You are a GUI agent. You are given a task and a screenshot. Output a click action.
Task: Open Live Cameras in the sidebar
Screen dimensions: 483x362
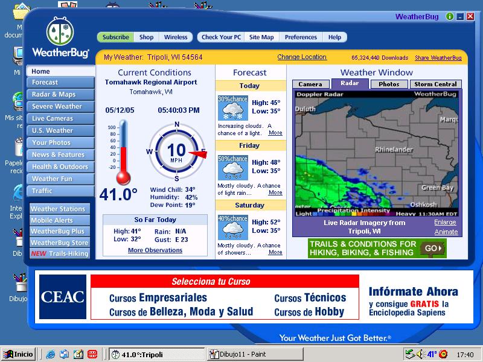pyautogui.click(x=60, y=118)
